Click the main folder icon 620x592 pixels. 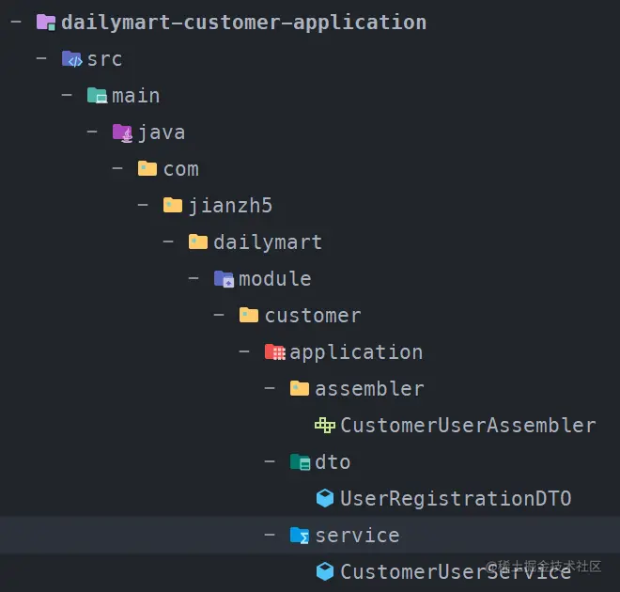point(97,96)
